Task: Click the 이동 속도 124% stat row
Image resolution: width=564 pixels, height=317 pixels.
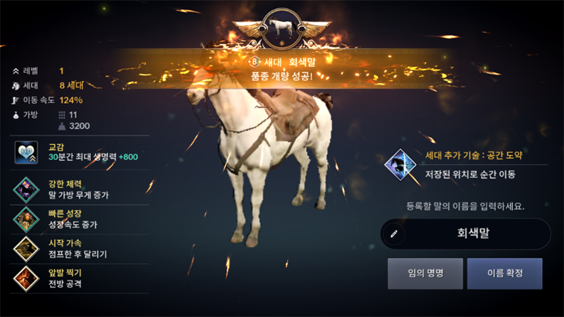Action: [47, 100]
